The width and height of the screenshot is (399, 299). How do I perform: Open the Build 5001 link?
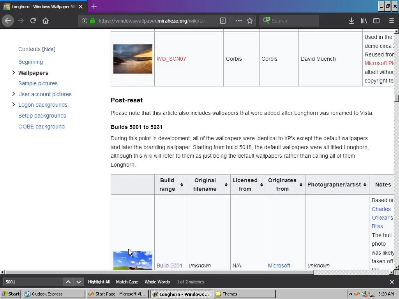[x=169, y=266]
